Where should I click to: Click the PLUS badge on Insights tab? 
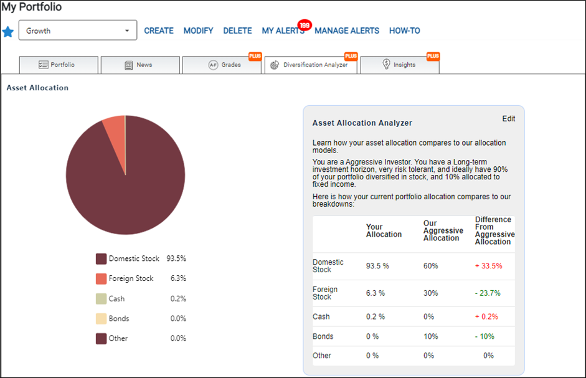tap(433, 56)
